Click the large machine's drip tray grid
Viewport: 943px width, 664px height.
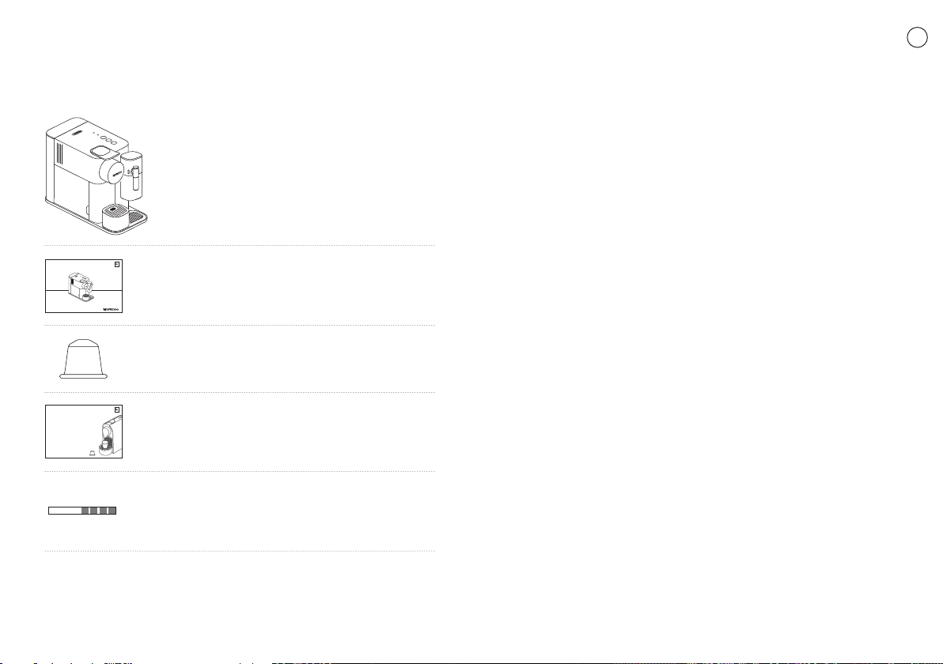pos(135,216)
